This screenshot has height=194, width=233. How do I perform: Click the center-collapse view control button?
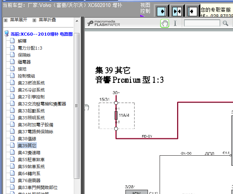pos(177,11)
